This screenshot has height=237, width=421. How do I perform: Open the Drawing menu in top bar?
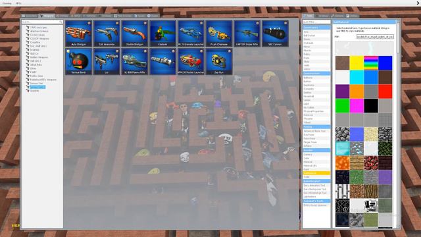coord(7,3)
